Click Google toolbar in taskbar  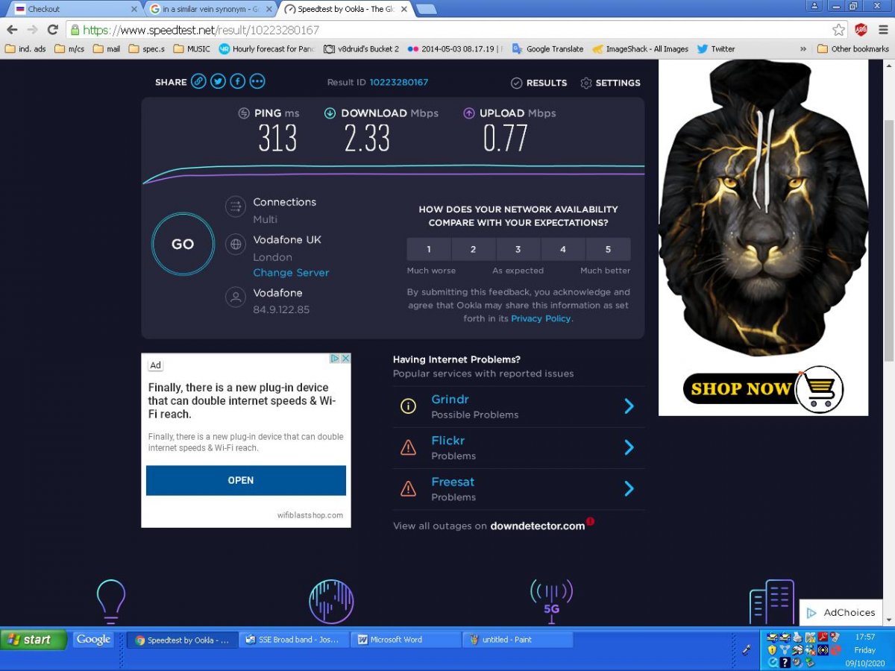[93, 639]
